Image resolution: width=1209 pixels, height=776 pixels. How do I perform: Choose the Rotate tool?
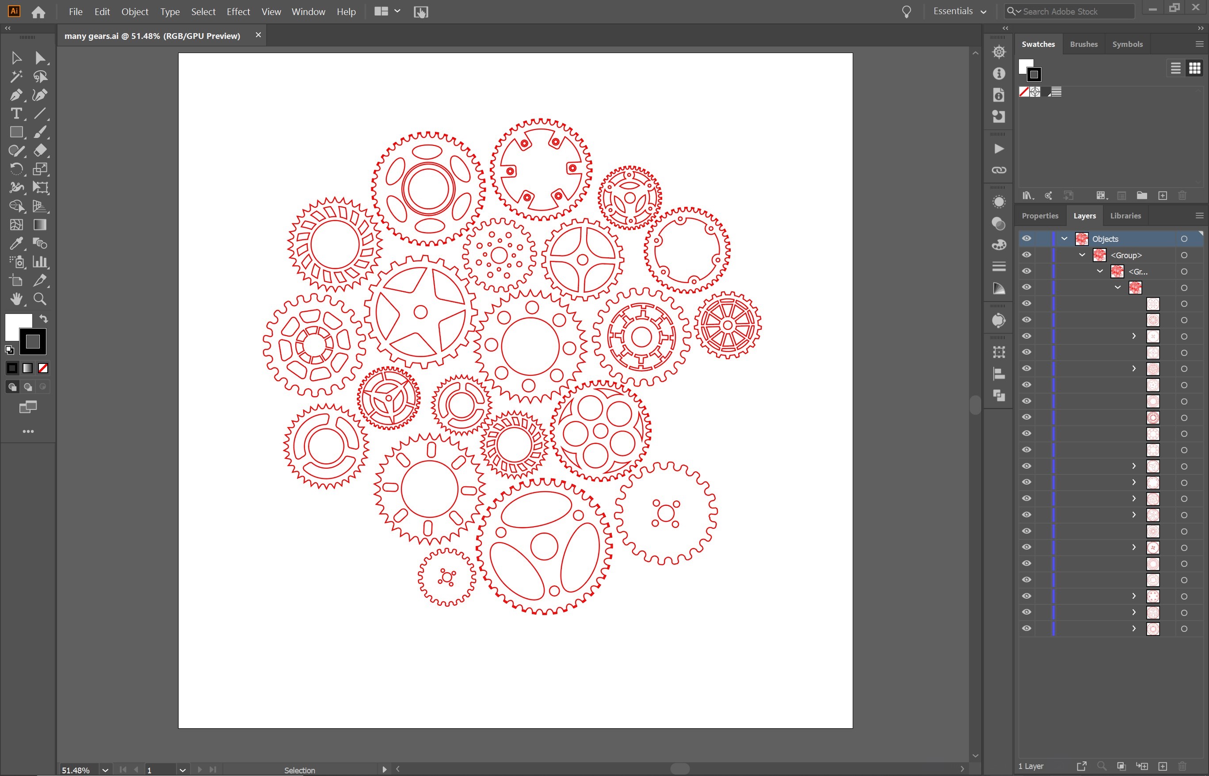tap(15, 169)
